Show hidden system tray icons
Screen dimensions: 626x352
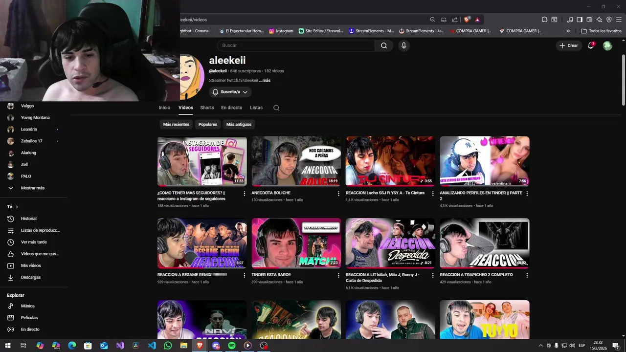point(541,346)
